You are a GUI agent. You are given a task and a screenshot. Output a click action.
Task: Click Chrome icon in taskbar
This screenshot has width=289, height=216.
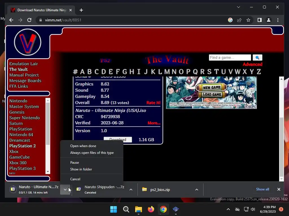point(163,209)
